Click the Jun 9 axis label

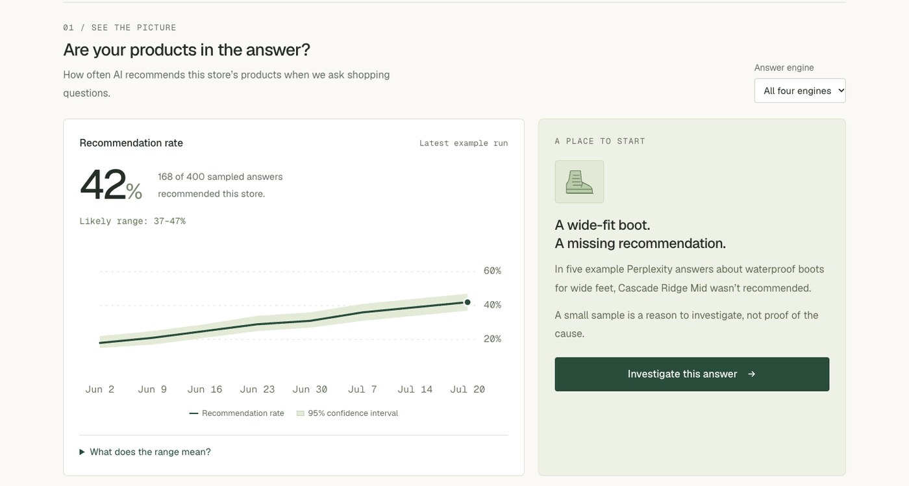(x=153, y=389)
